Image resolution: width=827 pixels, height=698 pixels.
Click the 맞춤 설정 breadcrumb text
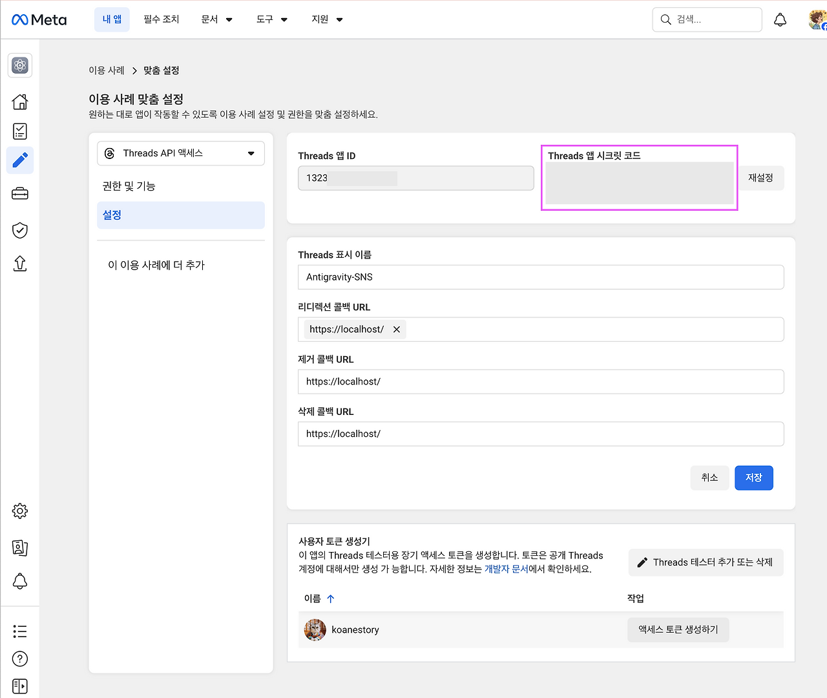pyautogui.click(x=162, y=70)
